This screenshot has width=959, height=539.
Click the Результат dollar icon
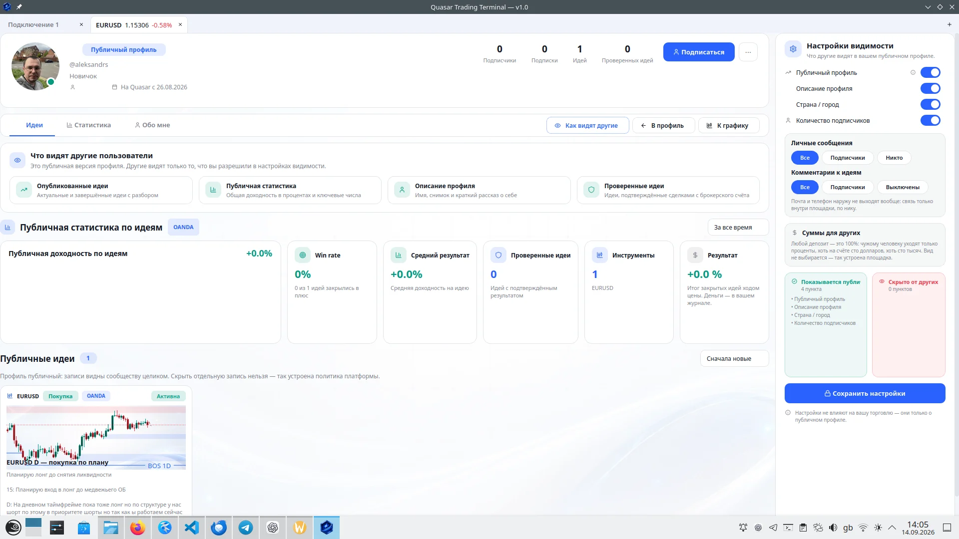(695, 255)
